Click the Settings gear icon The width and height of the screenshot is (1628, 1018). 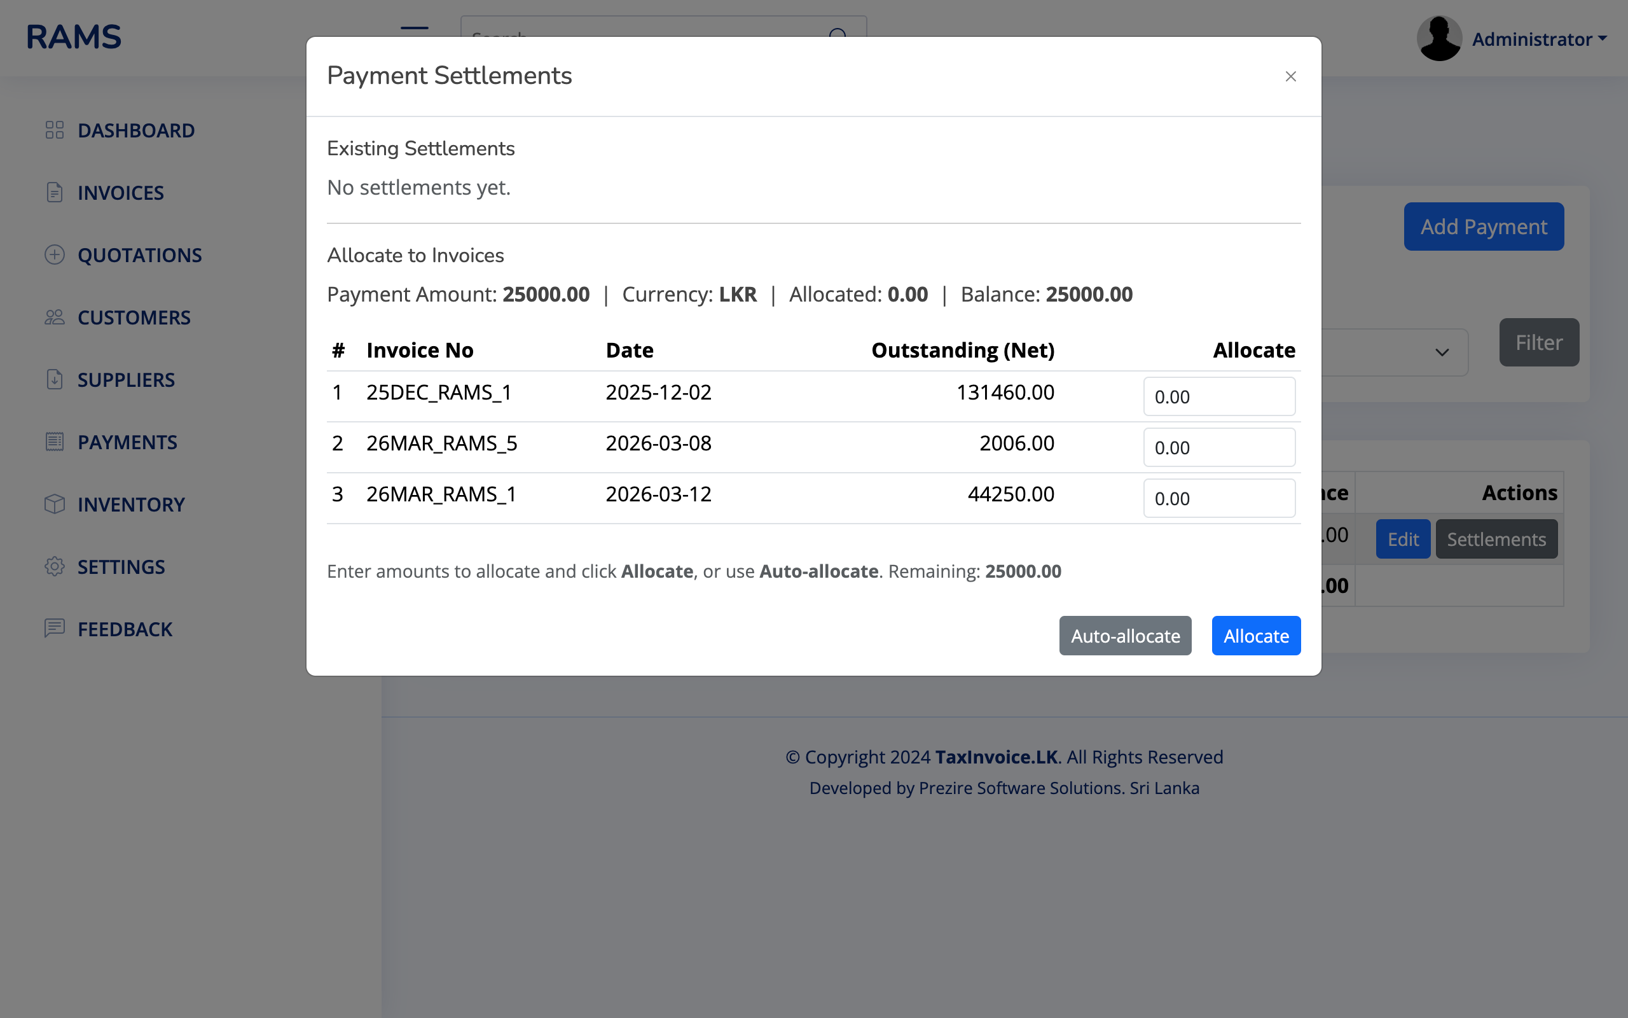tap(55, 566)
